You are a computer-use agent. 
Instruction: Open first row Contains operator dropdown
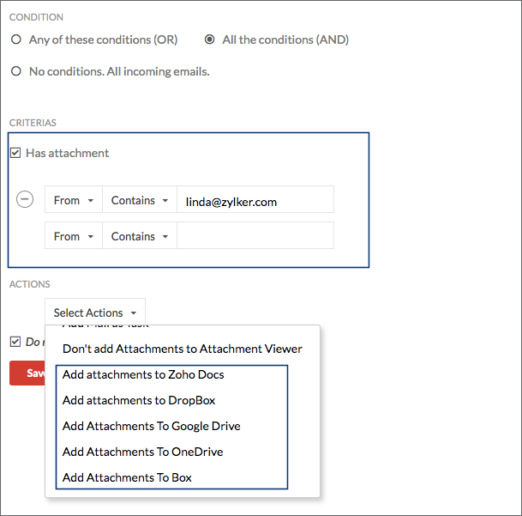pyautogui.click(x=139, y=200)
